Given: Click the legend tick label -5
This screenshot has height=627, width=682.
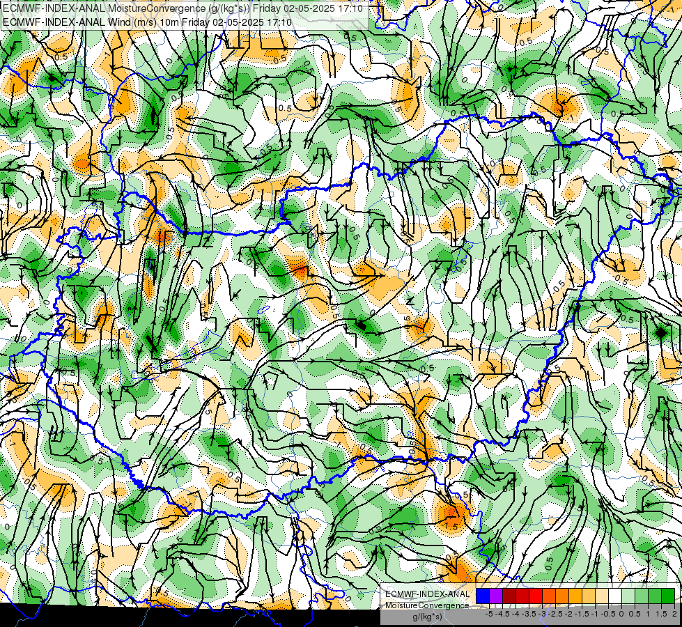Looking at the screenshot, I should tap(489, 614).
